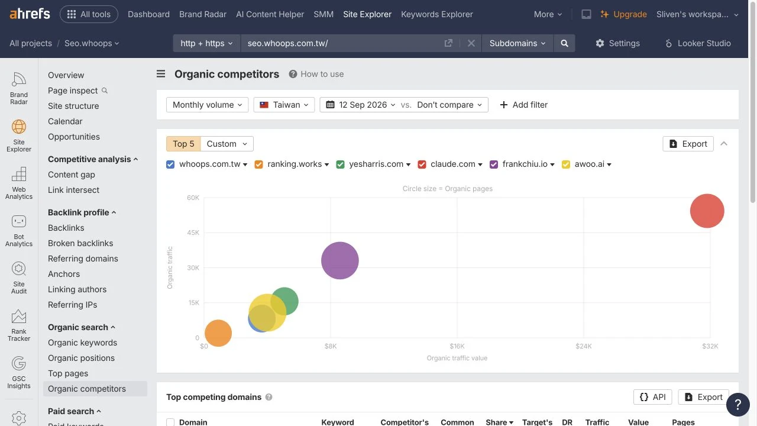Toggle ranking.works checkbox

click(258, 164)
